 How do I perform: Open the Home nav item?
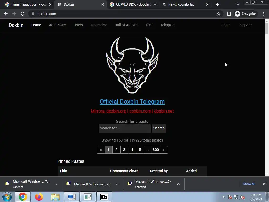pos(36,25)
